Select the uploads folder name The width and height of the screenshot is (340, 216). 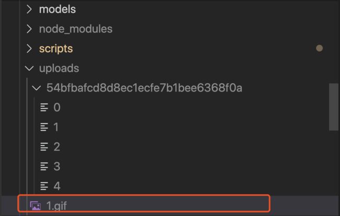(x=59, y=69)
